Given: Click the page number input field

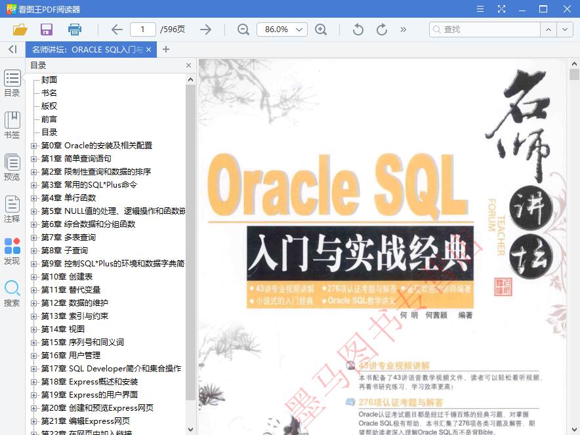Looking at the screenshot, I should [143, 30].
